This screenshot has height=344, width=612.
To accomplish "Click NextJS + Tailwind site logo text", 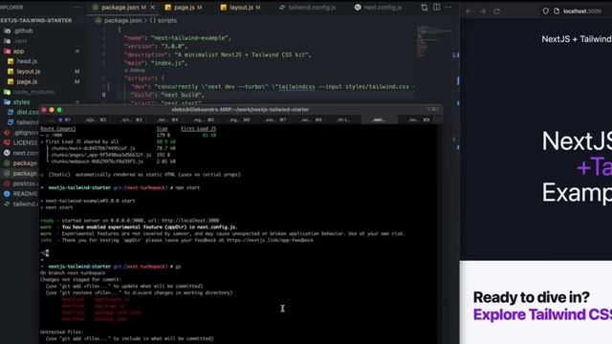I will tap(577, 39).
